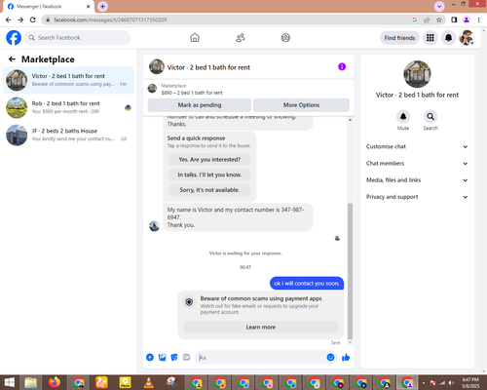Screen dimensions: 487x390
Task: Choose a sticker from the composer
Action: pos(174,358)
